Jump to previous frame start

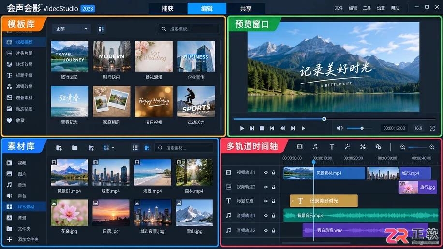[272, 128]
